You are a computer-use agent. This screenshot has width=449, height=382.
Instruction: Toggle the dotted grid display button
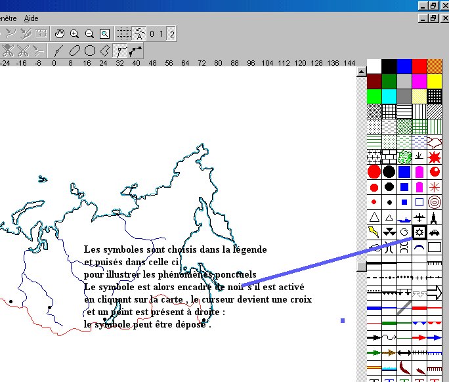pyautogui.click(x=123, y=33)
